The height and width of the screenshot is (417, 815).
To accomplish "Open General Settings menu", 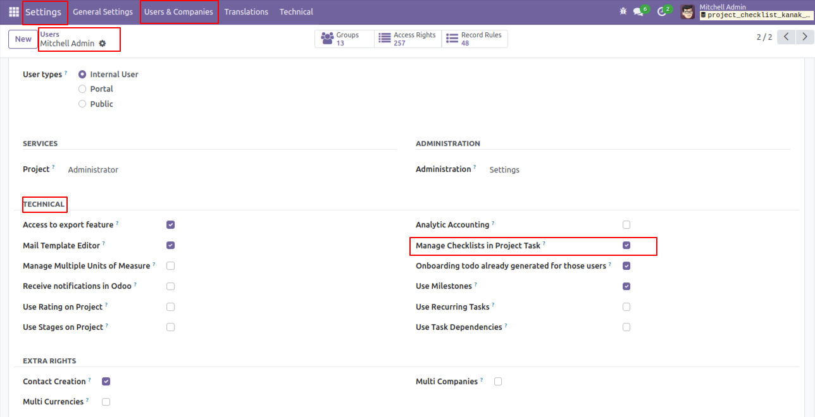I will [x=103, y=12].
